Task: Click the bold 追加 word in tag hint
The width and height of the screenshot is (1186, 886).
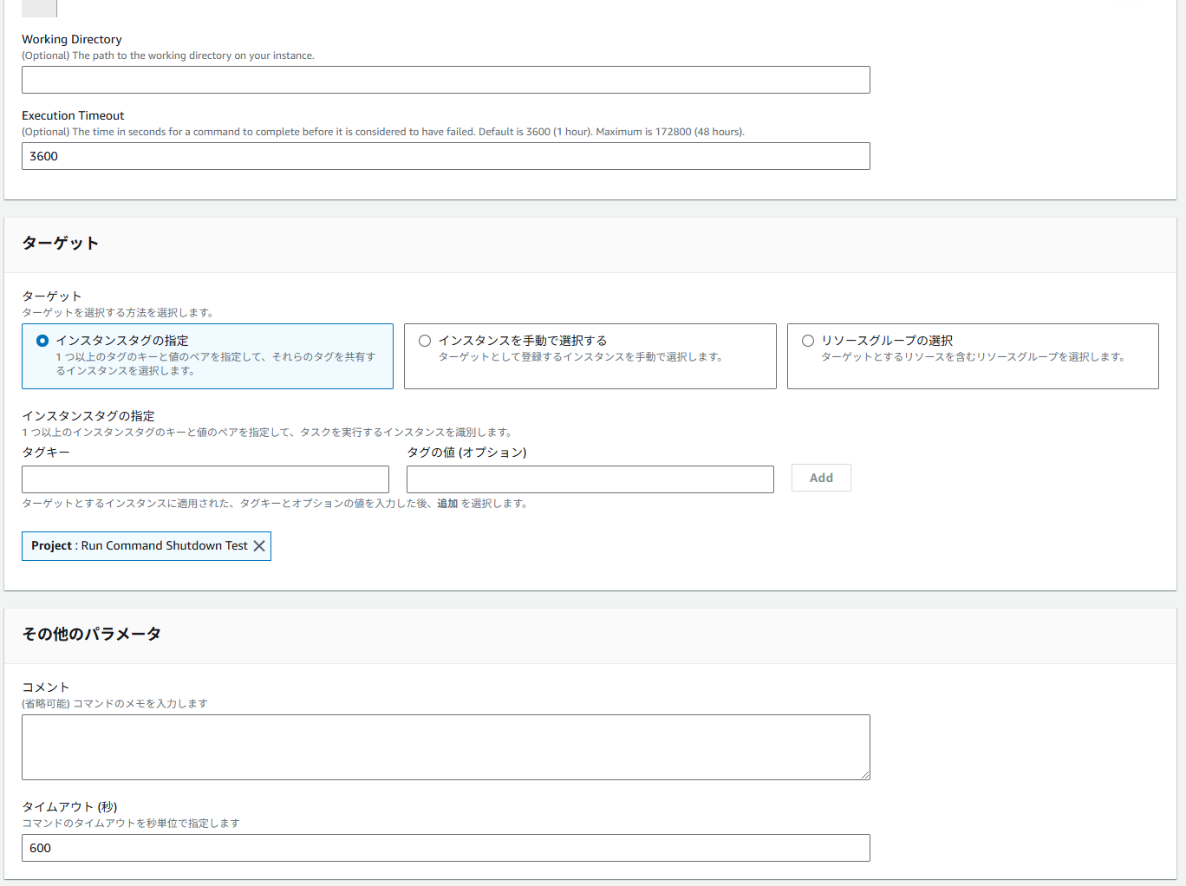Action: pyautogui.click(x=447, y=504)
